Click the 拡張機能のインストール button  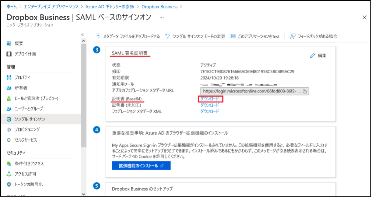click(141, 166)
